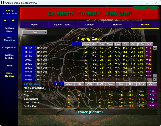Go back with the yellow left arrow
The image size is (161, 126).
pos(5,21)
